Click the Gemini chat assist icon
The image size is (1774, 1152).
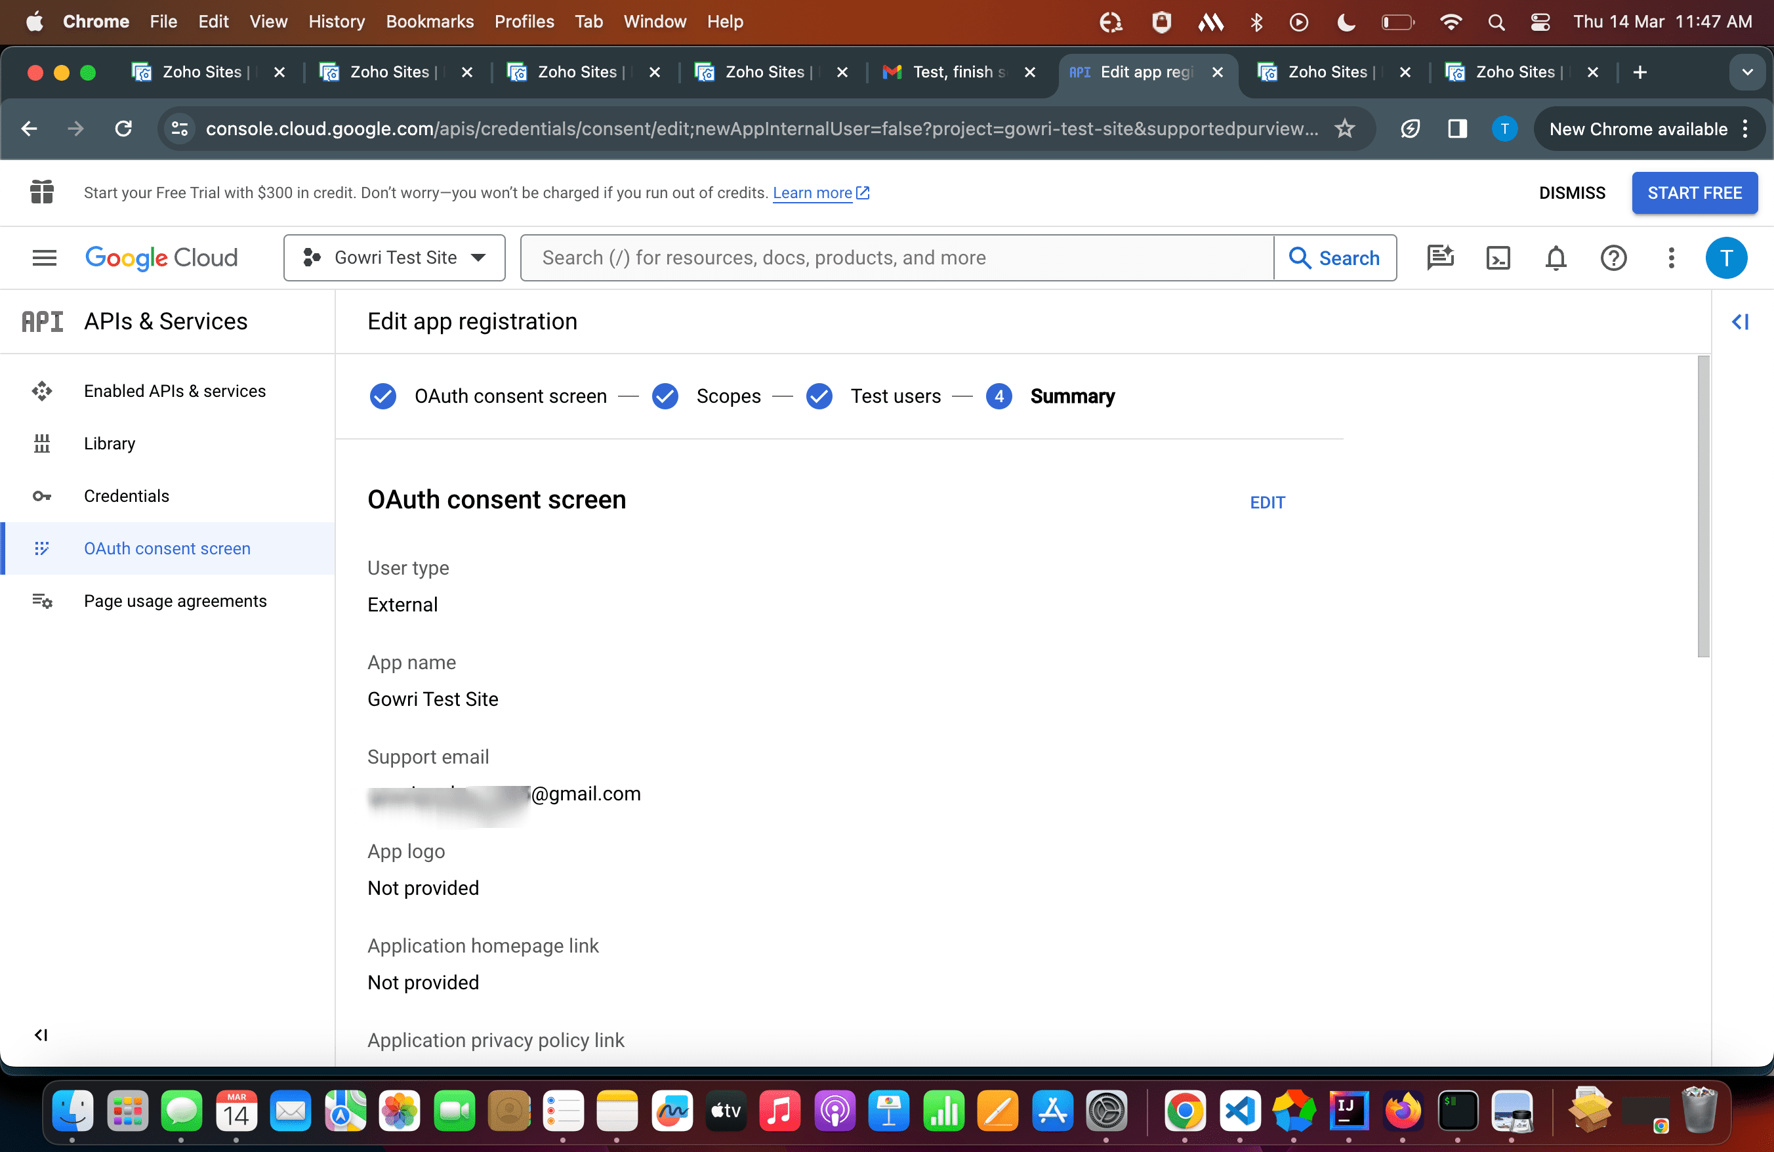click(1439, 258)
